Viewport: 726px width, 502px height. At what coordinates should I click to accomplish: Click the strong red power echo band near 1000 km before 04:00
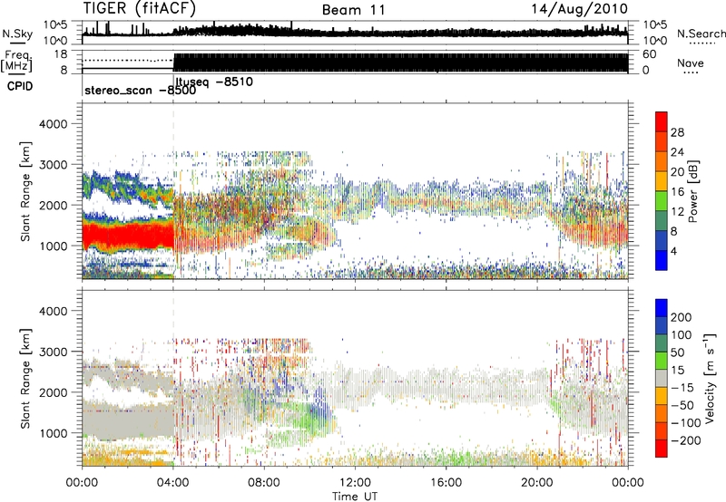click(130, 235)
